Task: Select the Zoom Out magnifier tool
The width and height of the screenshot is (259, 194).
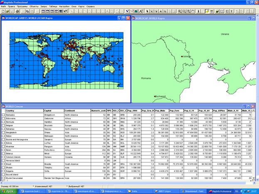Action: pyautogui.click(x=185, y=12)
